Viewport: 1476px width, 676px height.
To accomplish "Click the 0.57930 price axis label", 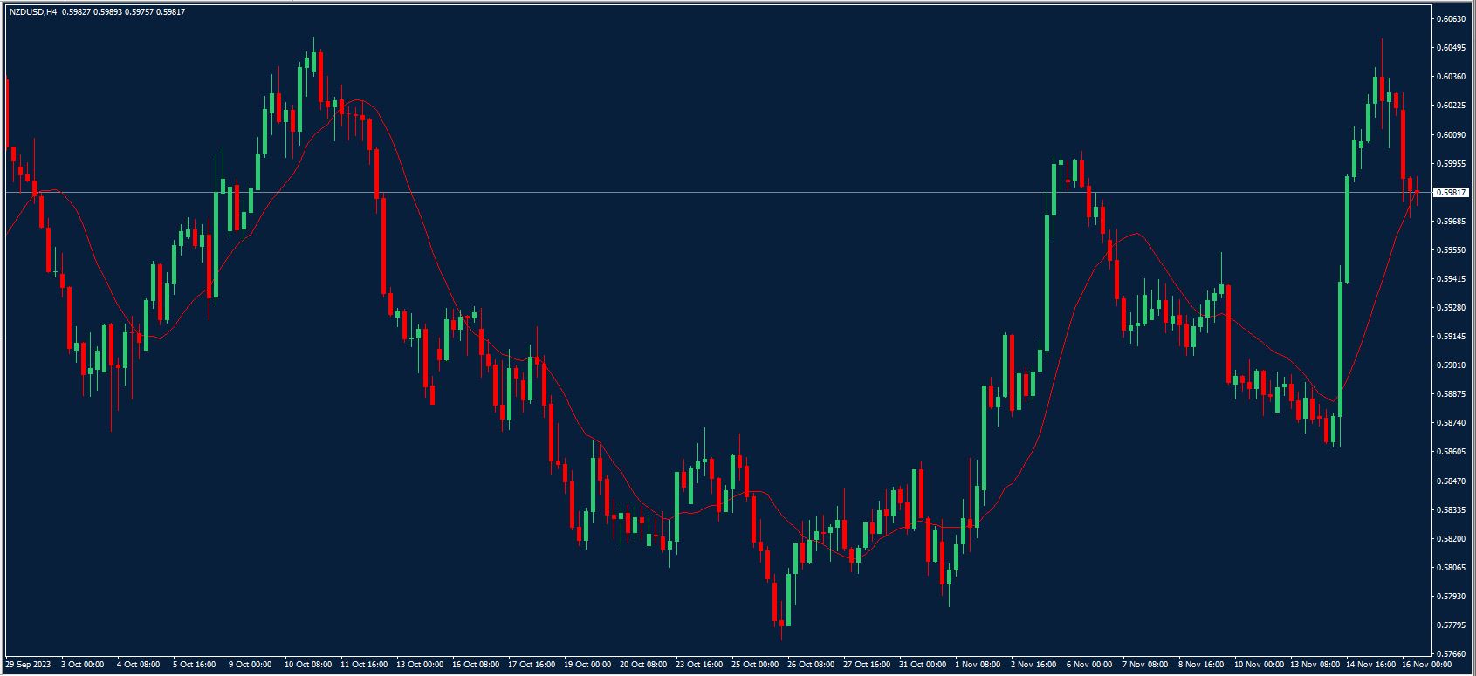I will point(1452,597).
